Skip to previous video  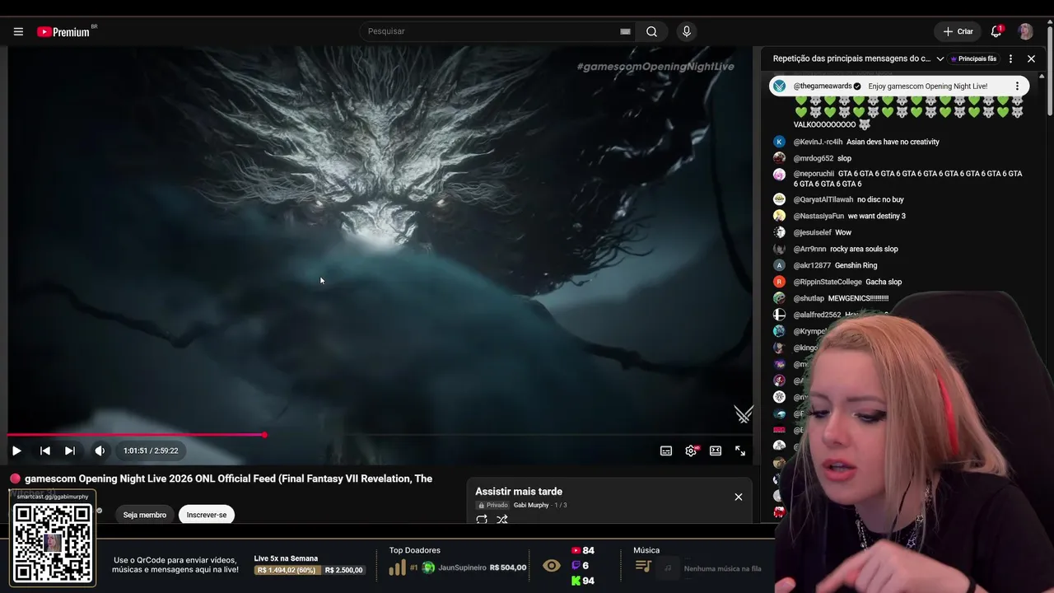point(45,451)
